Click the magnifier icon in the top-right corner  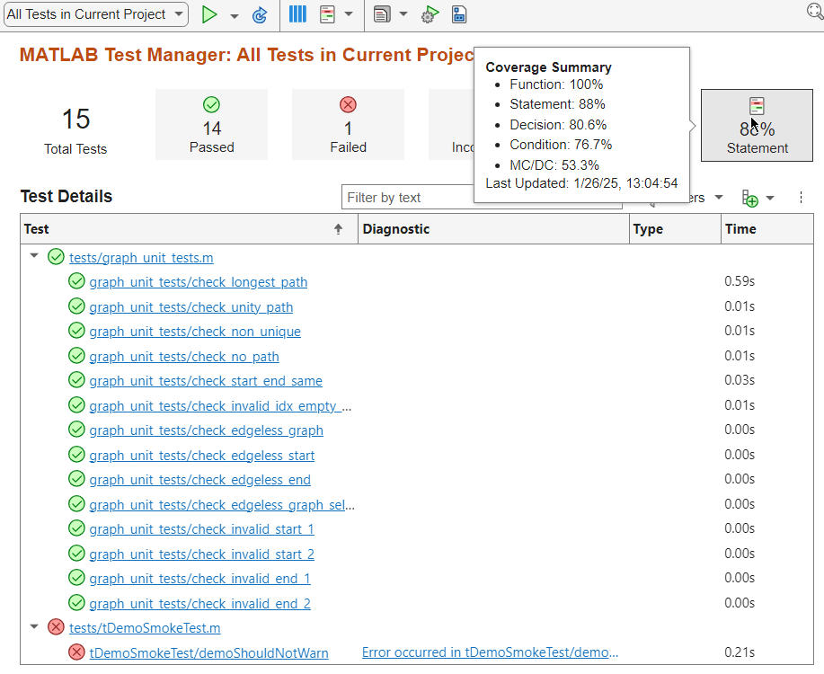pos(814,11)
